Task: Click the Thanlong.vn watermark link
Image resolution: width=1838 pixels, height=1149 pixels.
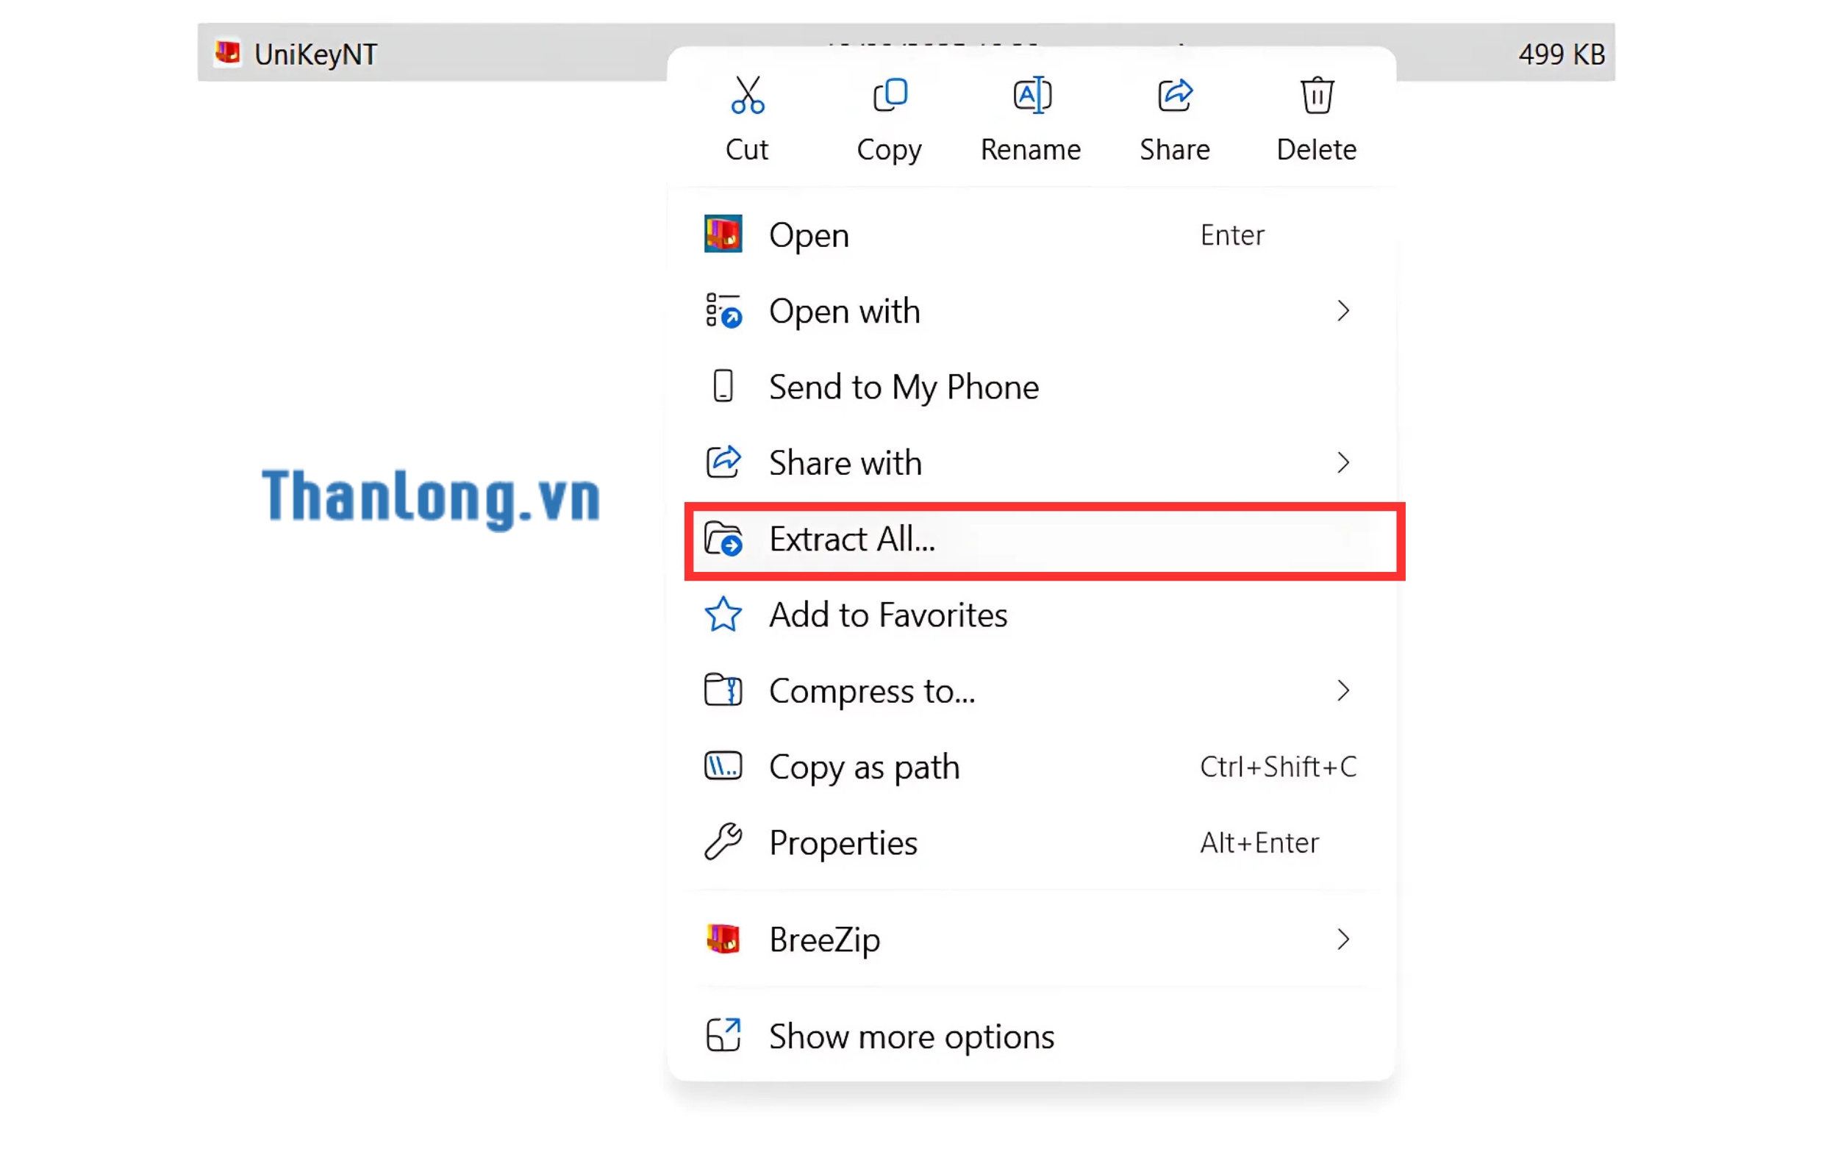Action: (x=431, y=497)
